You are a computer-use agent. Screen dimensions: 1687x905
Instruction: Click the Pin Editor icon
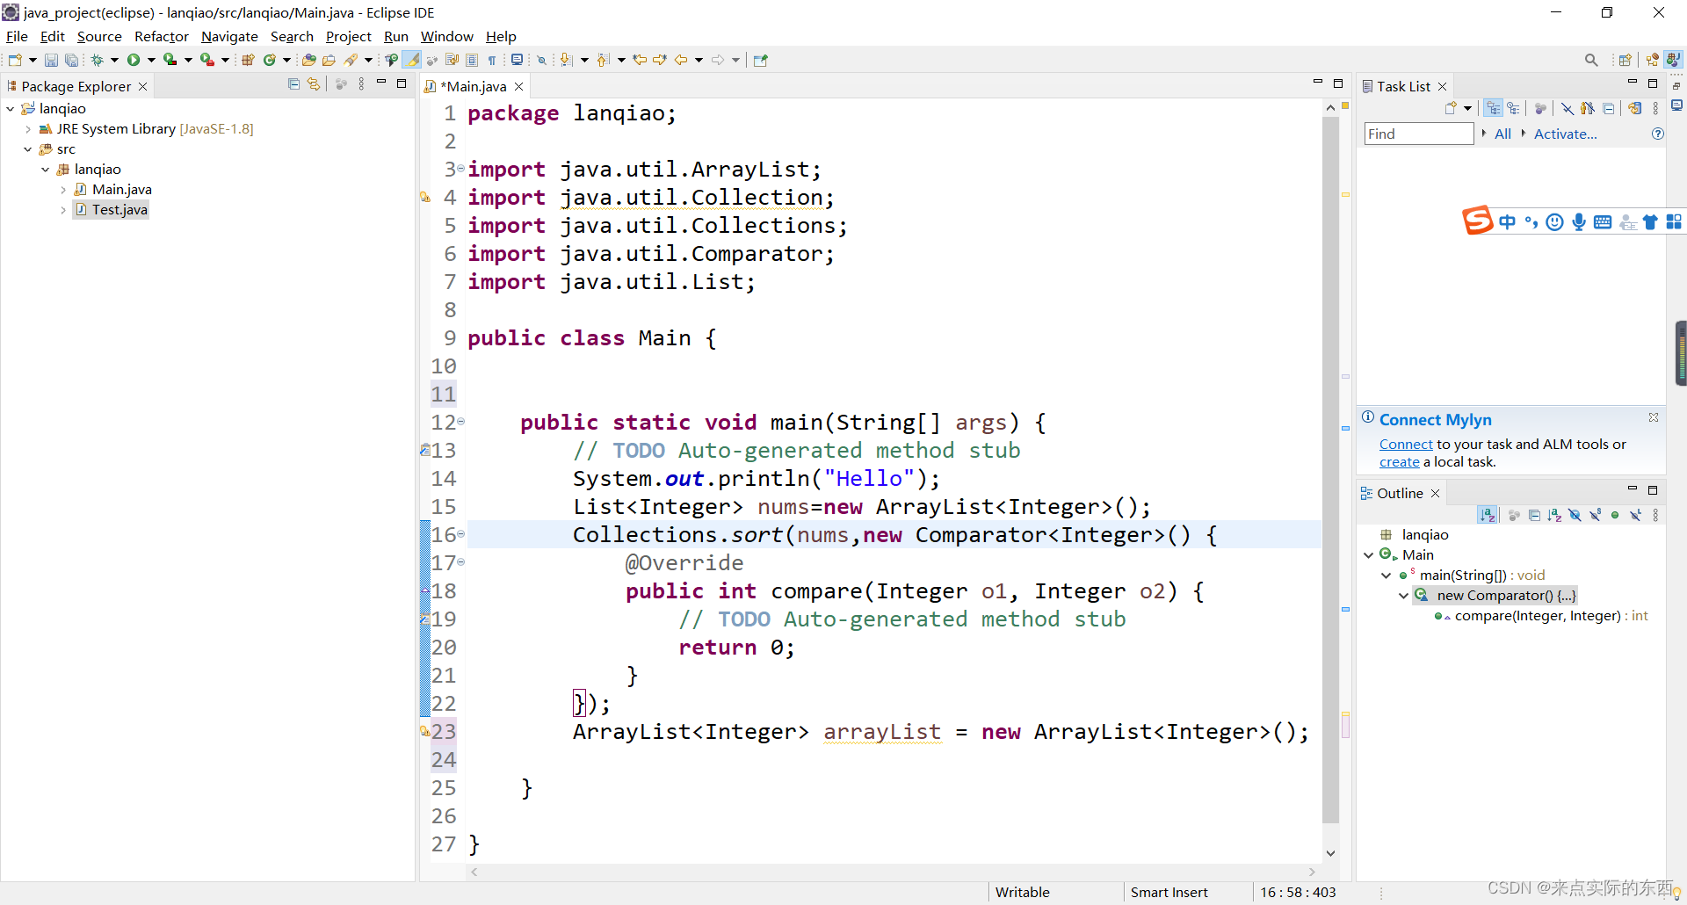tap(761, 60)
